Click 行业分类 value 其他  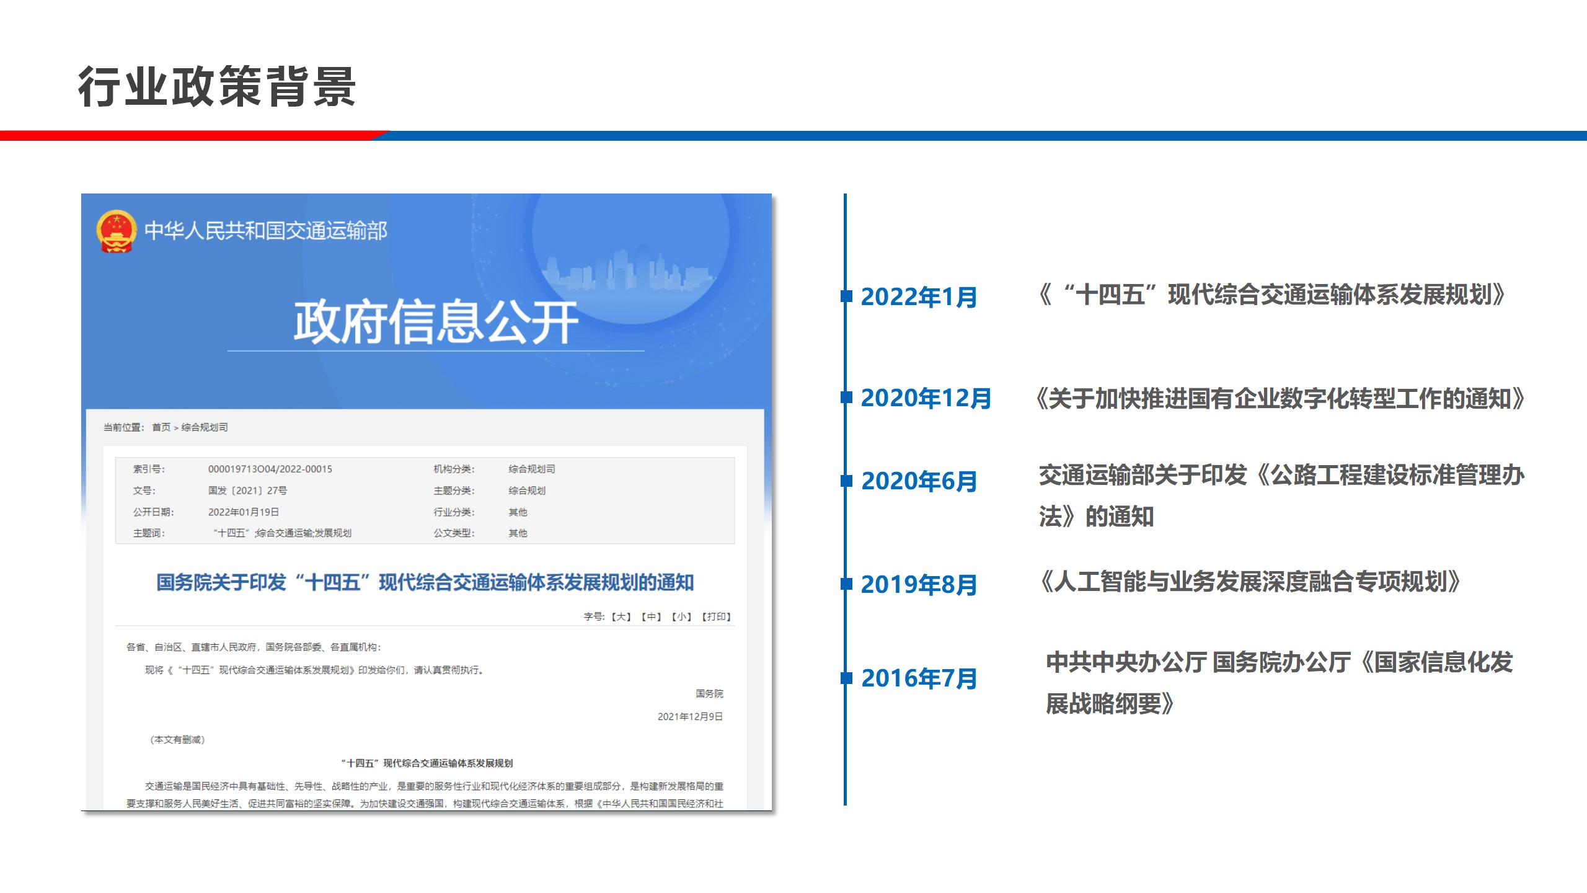(x=518, y=512)
